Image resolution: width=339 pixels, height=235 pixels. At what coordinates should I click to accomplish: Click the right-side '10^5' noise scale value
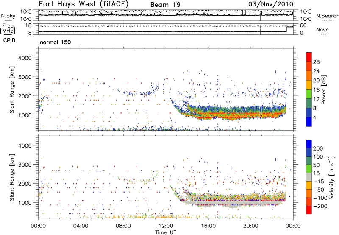[x=306, y=11]
